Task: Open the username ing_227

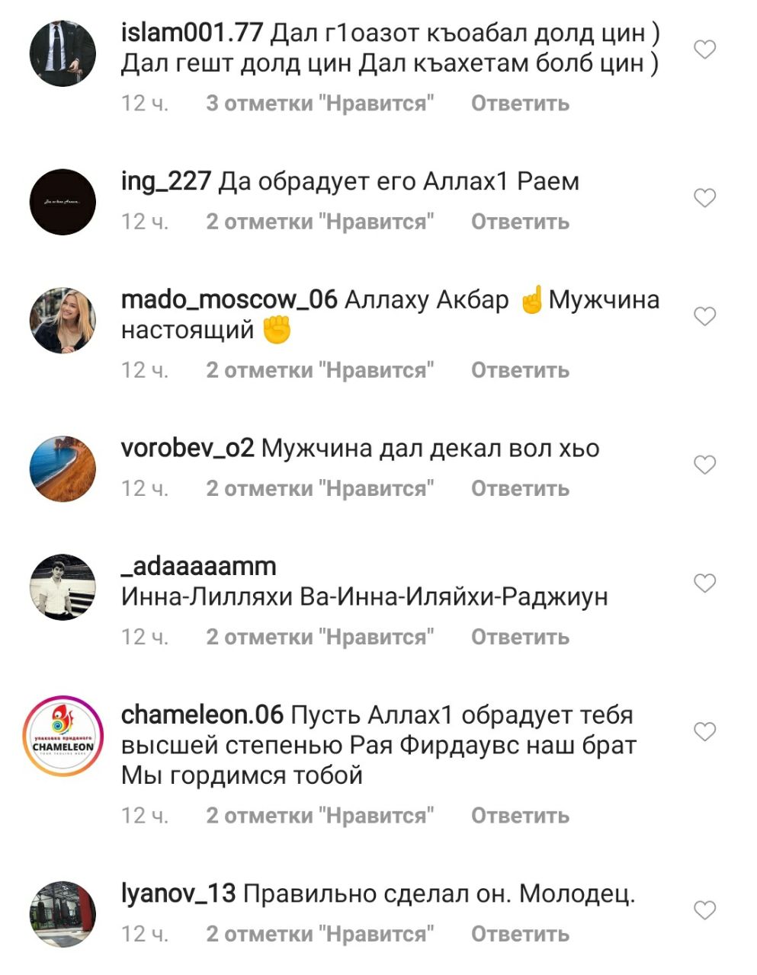Action: tap(165, 182)
